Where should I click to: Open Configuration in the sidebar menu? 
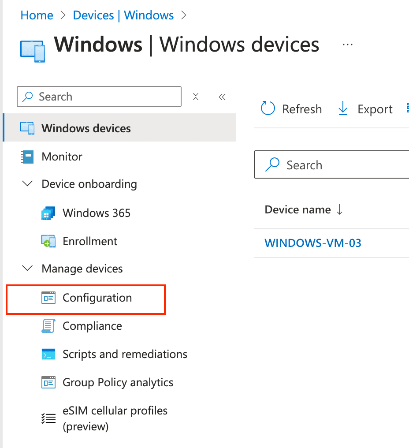pos(97,298)
